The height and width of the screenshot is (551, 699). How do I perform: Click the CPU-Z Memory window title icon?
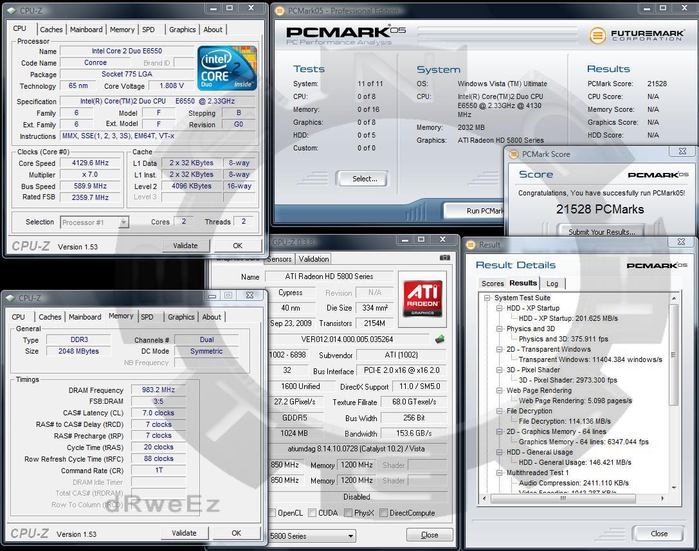(x=10, y=298)
